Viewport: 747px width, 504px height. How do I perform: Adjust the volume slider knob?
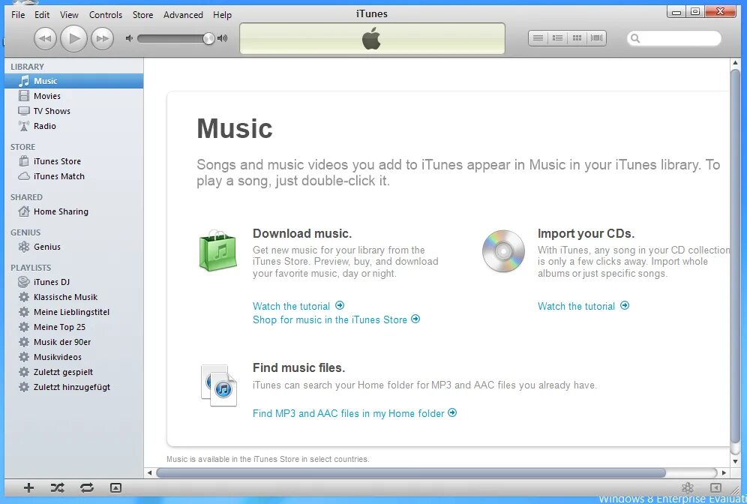208,38
